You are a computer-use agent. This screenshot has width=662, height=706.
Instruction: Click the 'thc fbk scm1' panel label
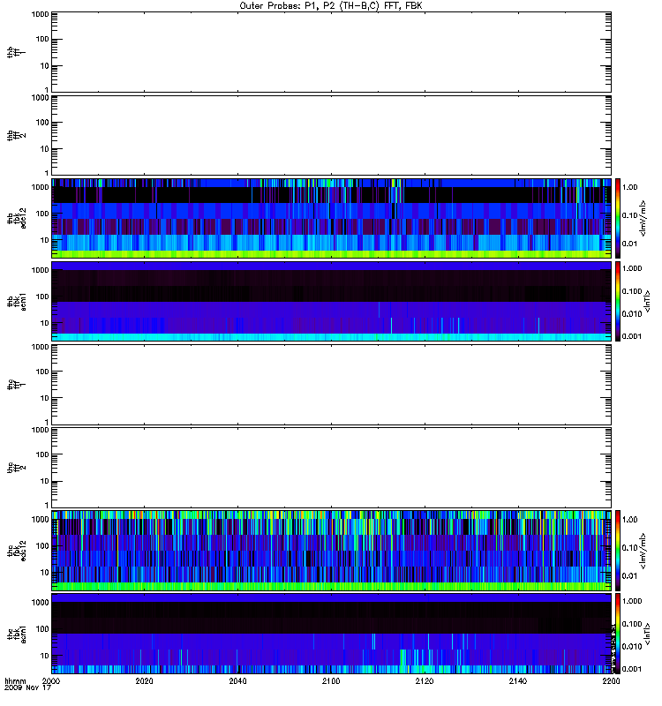click(x=16, y=634)
